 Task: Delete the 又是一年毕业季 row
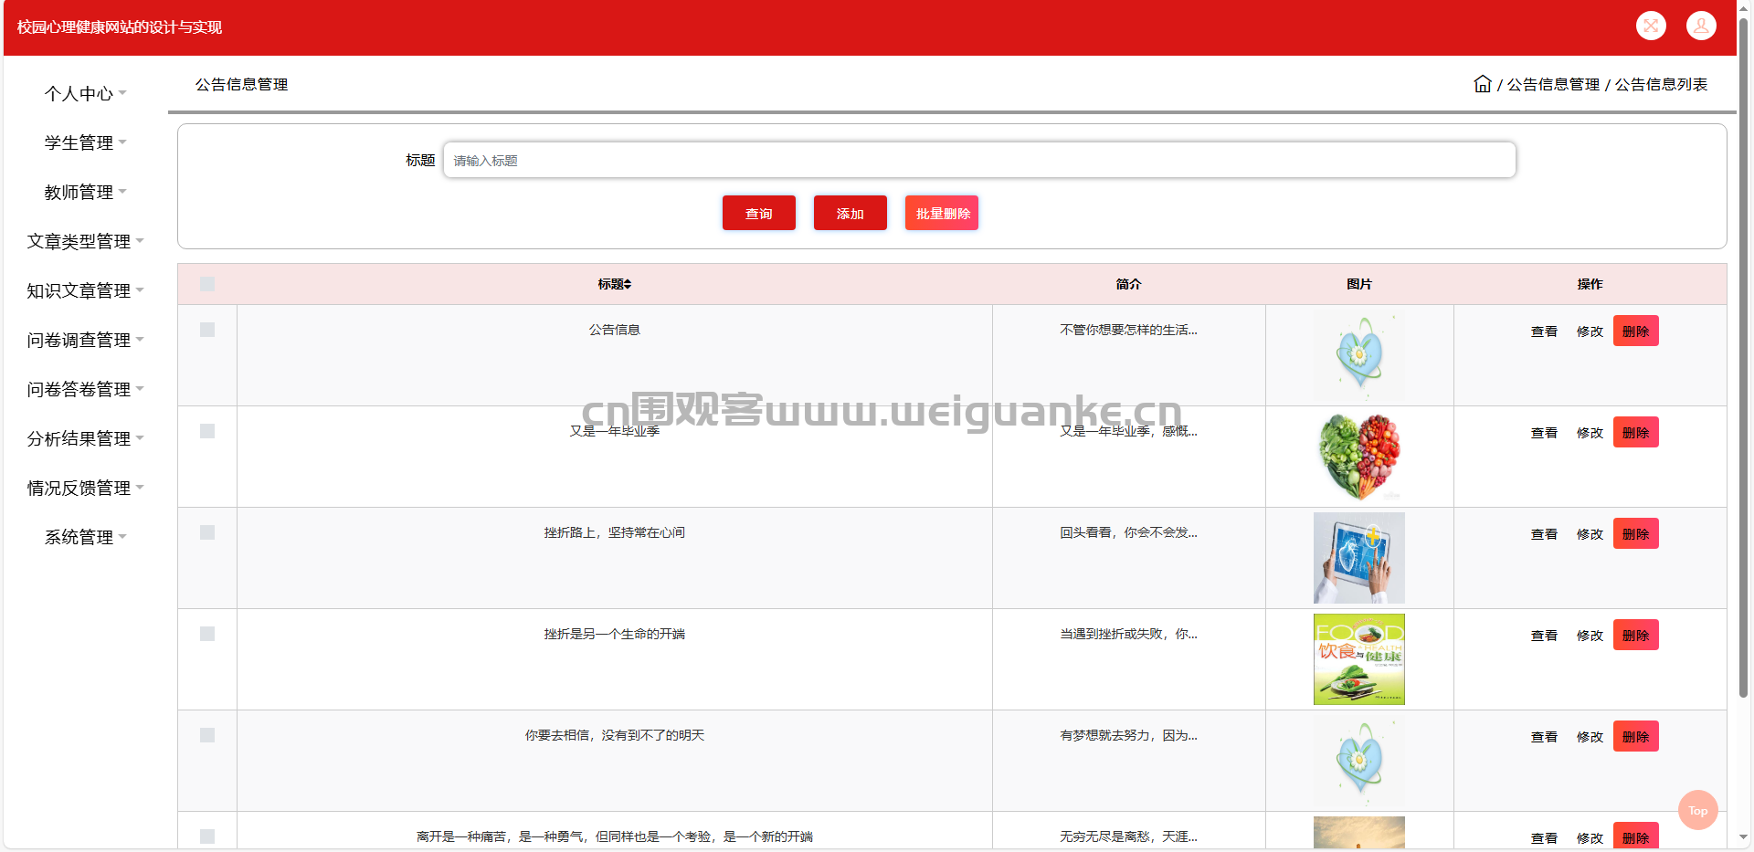(1635, 432)
